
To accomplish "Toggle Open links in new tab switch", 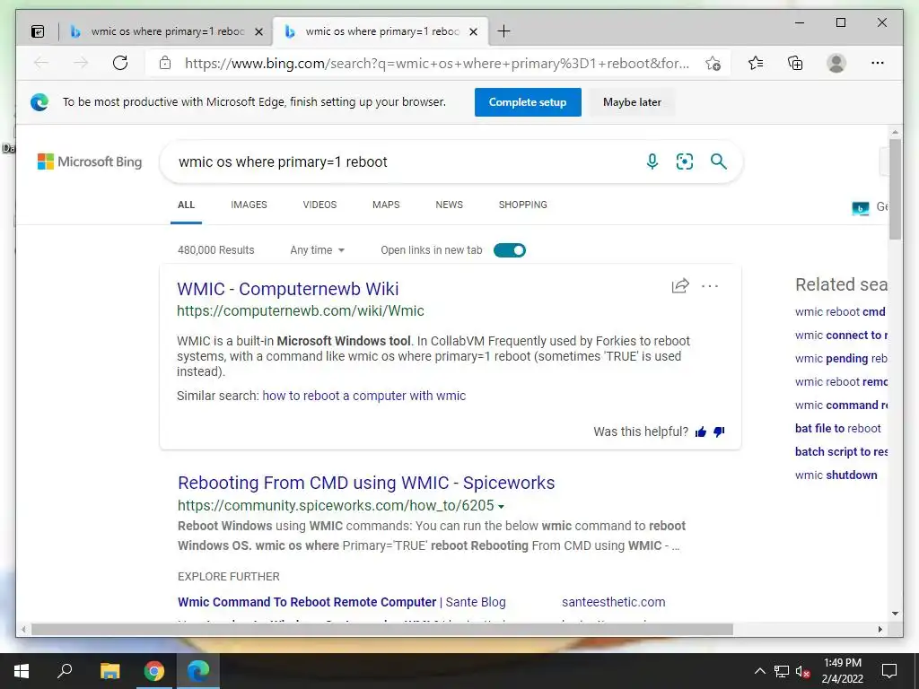I will [510, 250].
